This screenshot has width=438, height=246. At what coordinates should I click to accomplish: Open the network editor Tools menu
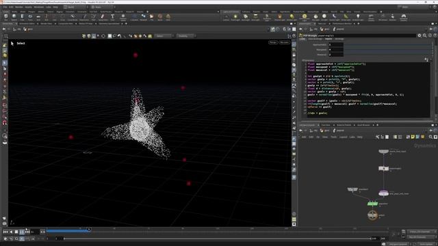pos(333,137)
